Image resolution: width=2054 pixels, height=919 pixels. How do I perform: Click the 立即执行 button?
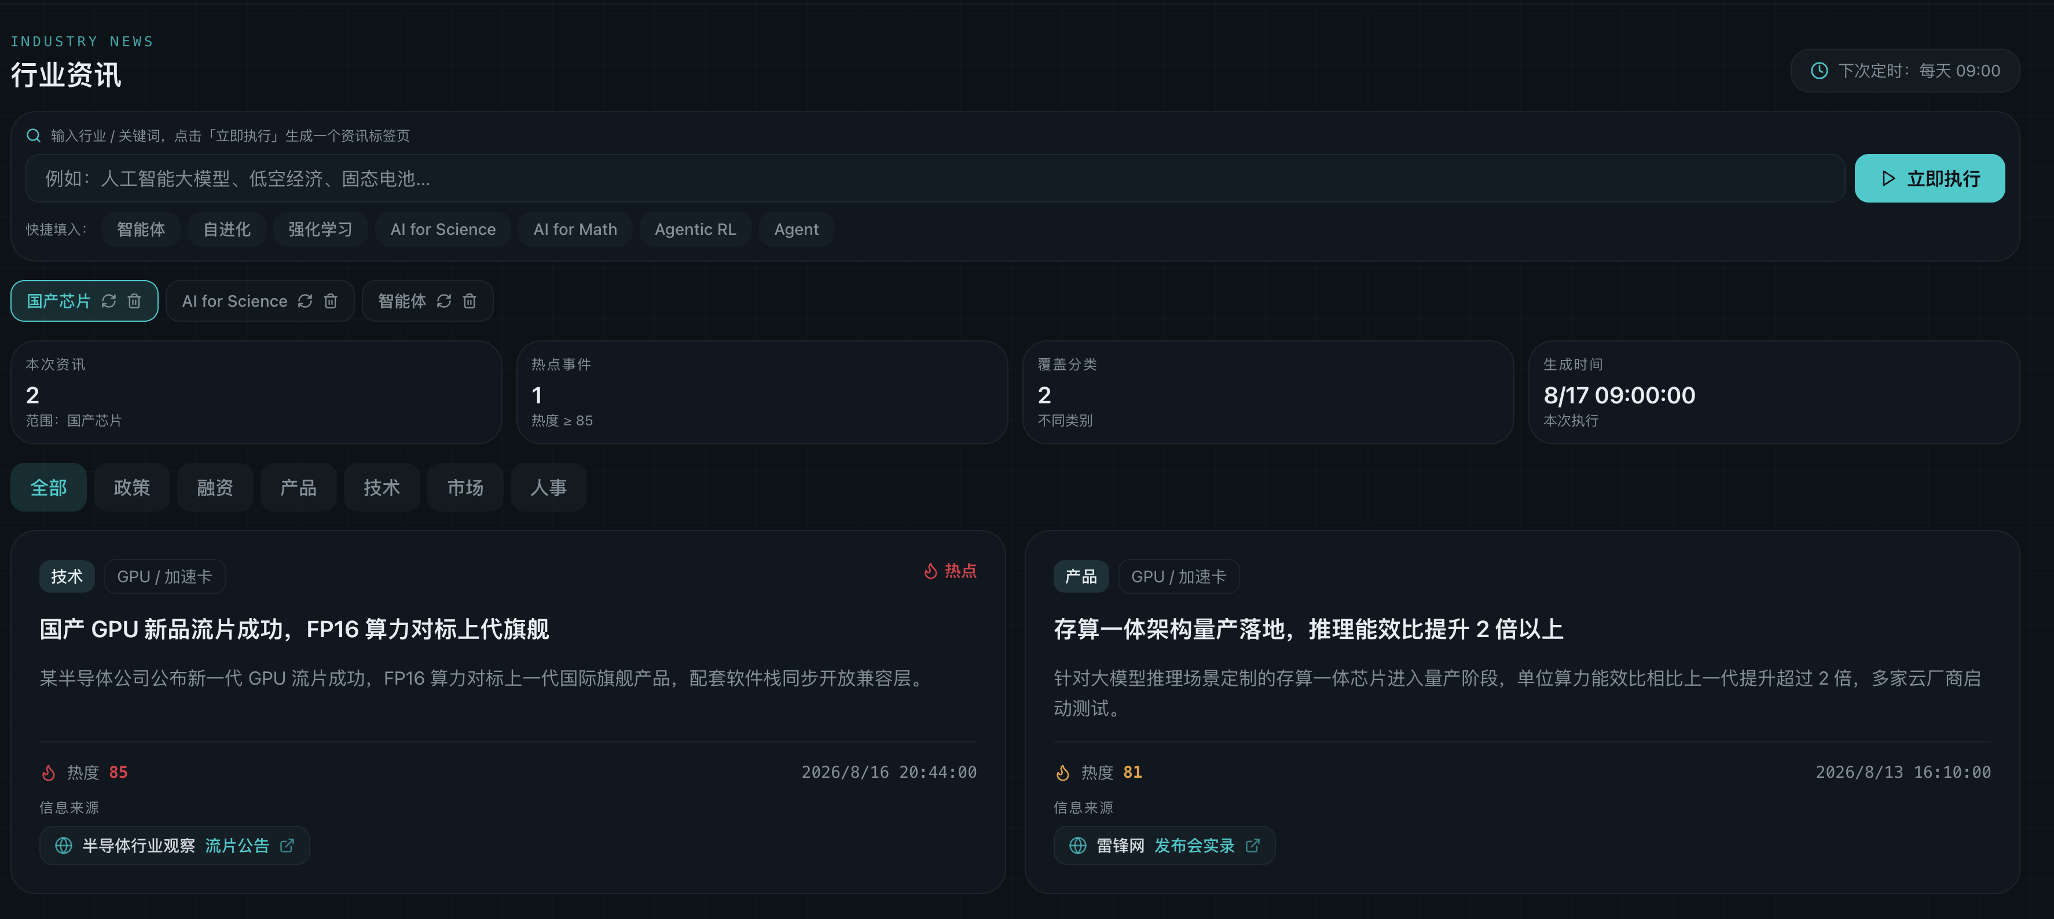[x=1929, y=179]
